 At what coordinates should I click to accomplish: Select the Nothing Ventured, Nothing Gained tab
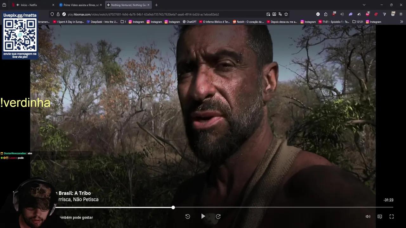click(128, 5)
